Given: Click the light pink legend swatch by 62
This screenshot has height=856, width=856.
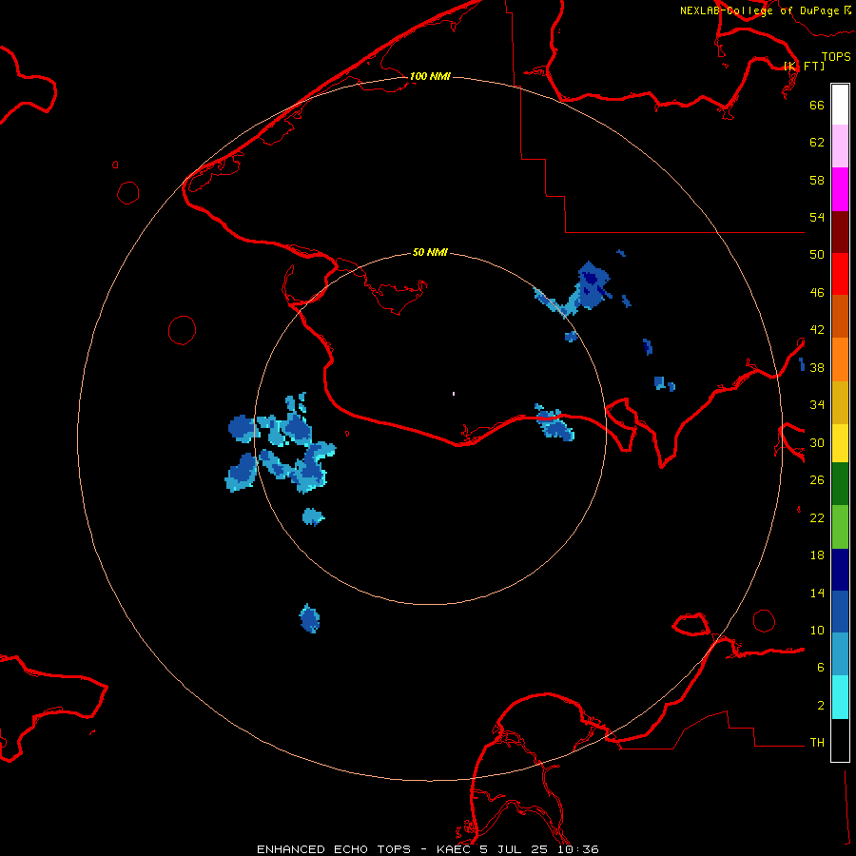Looking at the screenshot, I should [840, 146].
